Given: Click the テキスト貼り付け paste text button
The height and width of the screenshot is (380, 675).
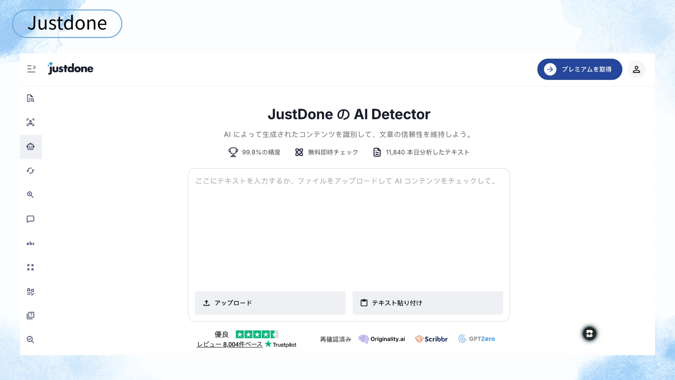Looking at the screenshot, I should point(427,303).
